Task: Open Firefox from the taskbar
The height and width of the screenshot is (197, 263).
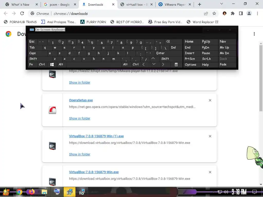Action: (x=32, y=191)
